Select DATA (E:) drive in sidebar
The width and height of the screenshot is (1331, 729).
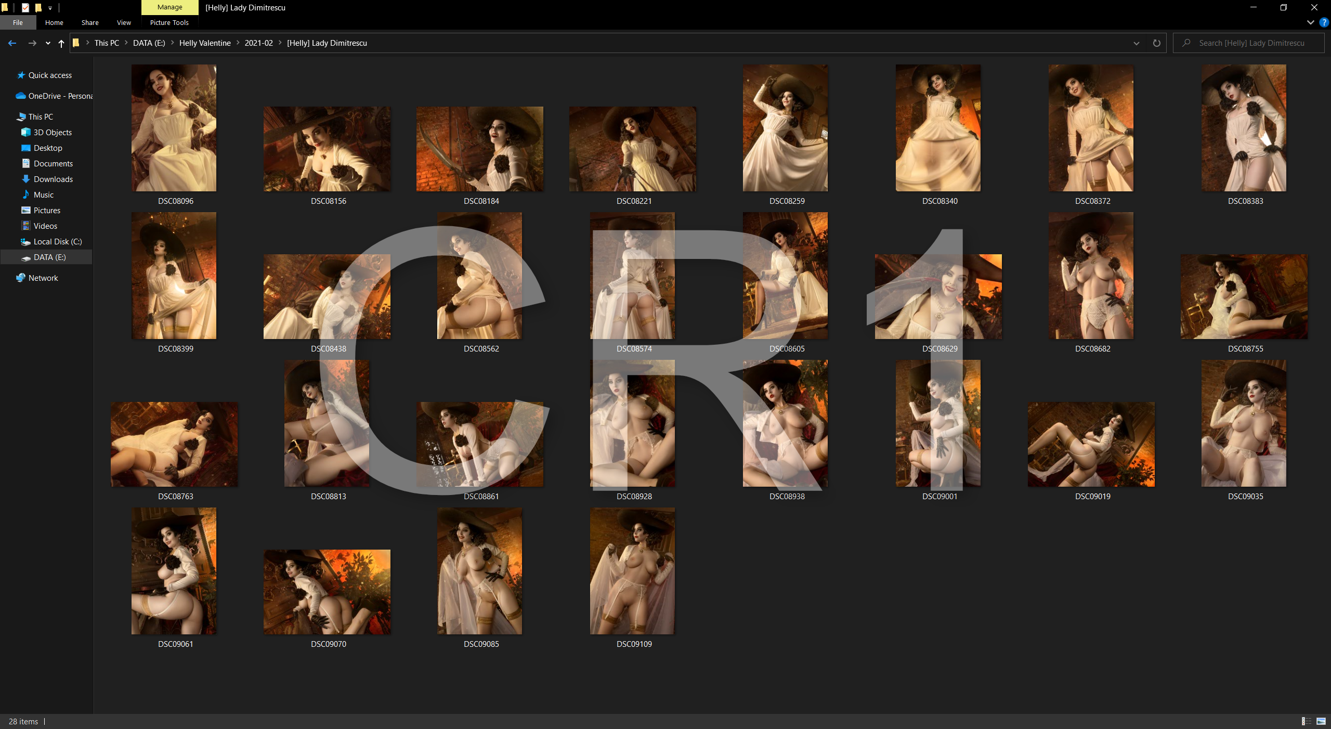coord(49,257)
